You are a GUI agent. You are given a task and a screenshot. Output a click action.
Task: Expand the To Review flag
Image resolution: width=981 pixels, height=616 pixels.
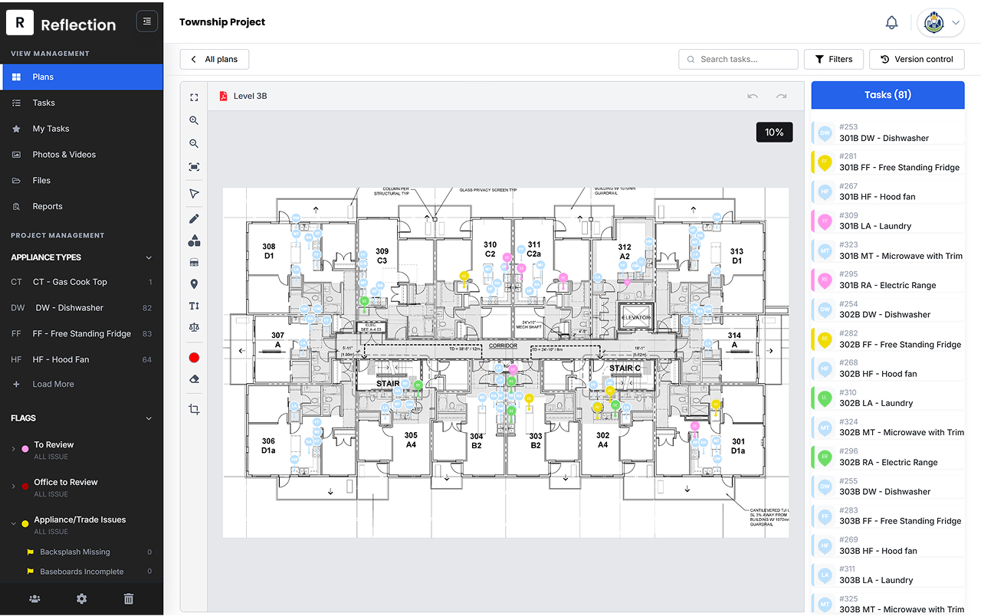pyautogui.click(x=13, y=449)
